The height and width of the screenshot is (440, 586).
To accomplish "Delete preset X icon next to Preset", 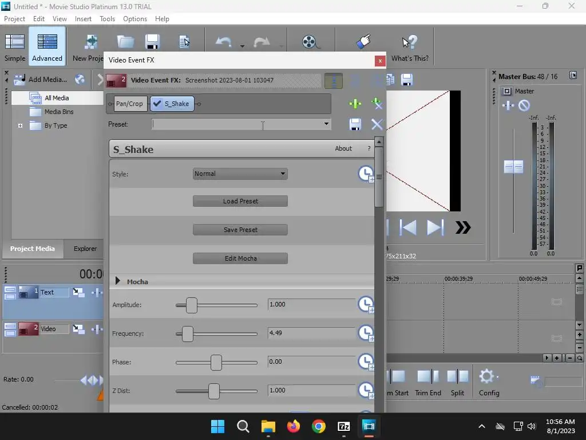I will coord(377,124).
